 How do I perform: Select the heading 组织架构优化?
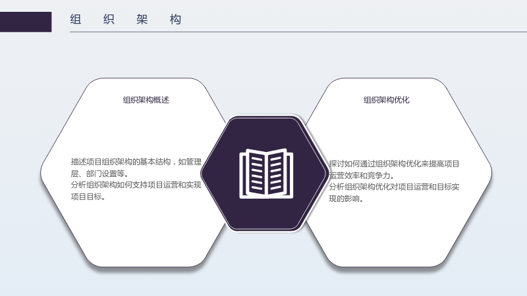point(387,100)
